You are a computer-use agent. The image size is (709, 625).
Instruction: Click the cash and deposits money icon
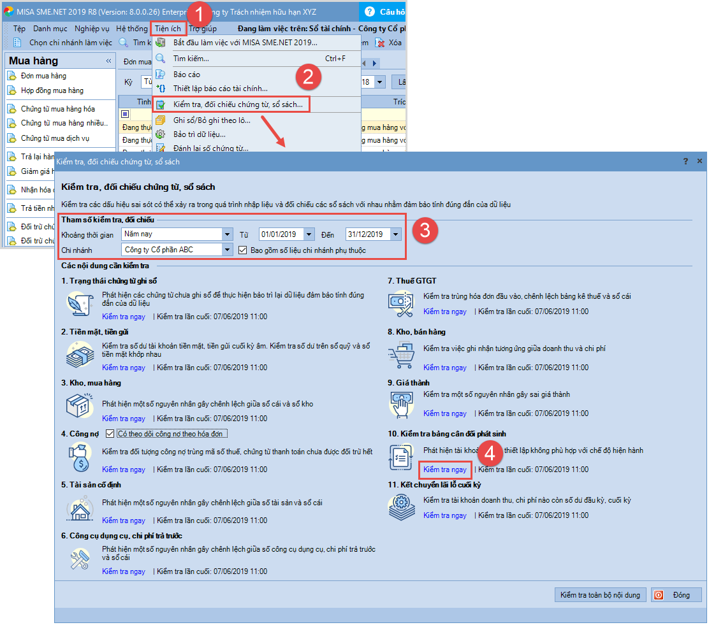(80, 355)
